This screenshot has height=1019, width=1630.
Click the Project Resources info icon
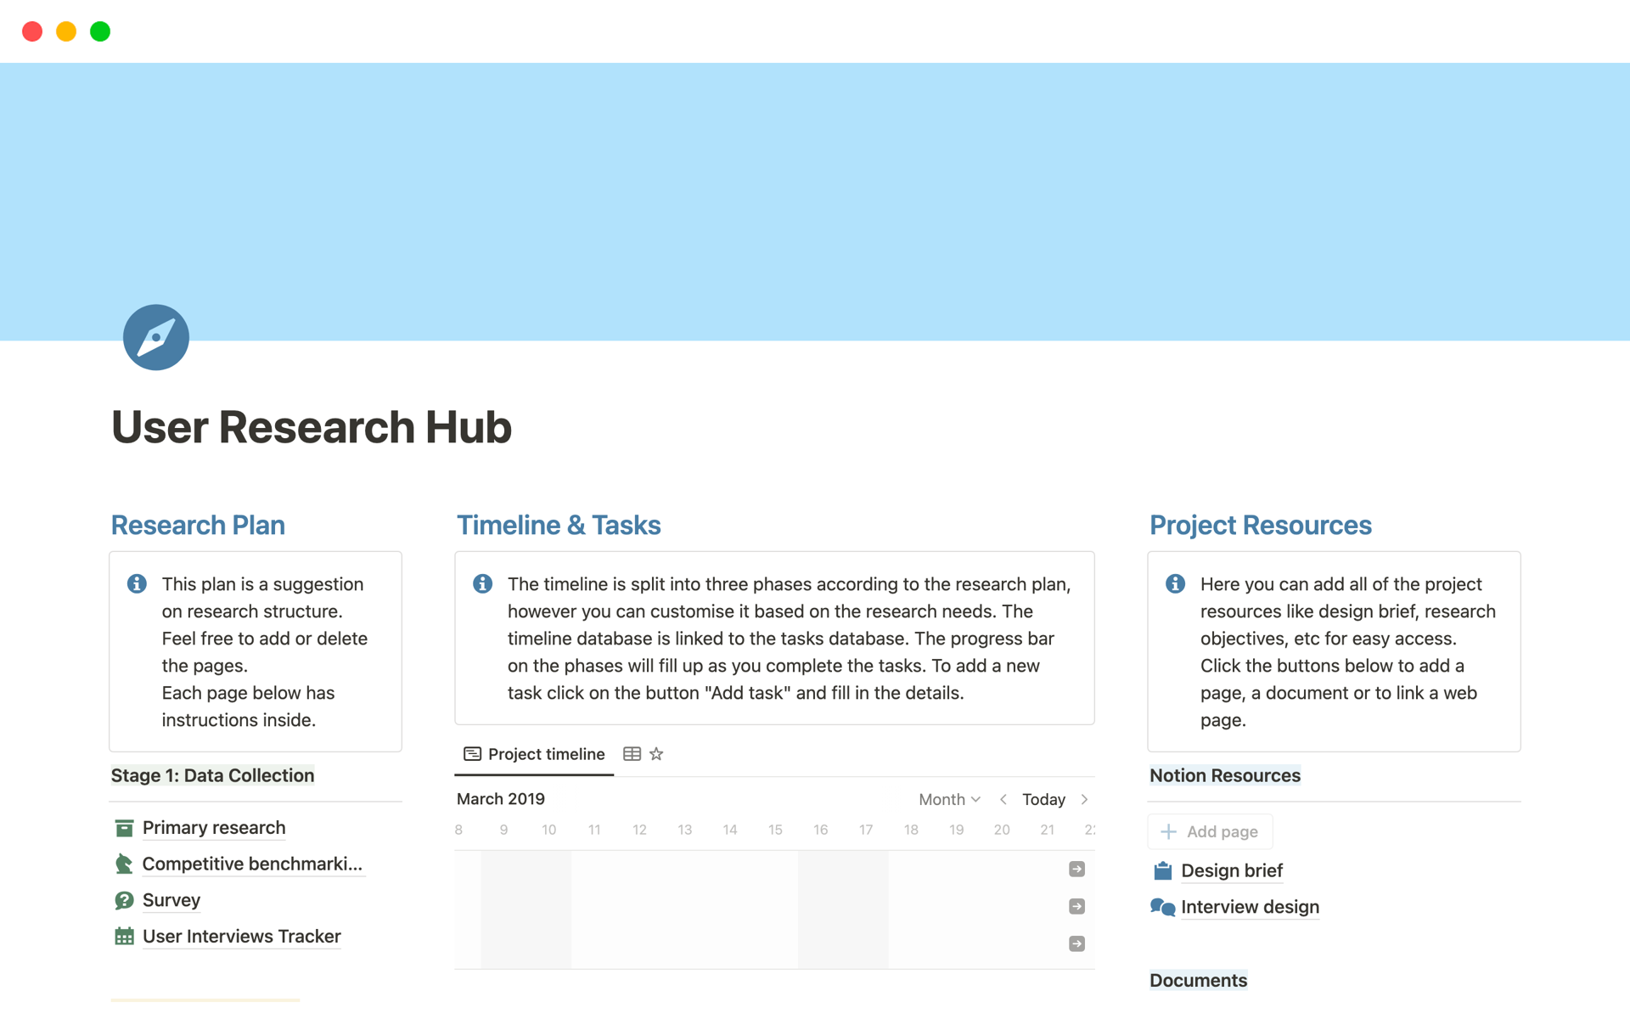(x=1175, y=583)
